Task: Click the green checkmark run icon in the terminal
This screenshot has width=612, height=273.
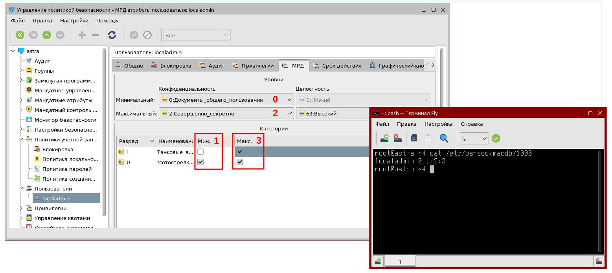Action: [496, 138]
